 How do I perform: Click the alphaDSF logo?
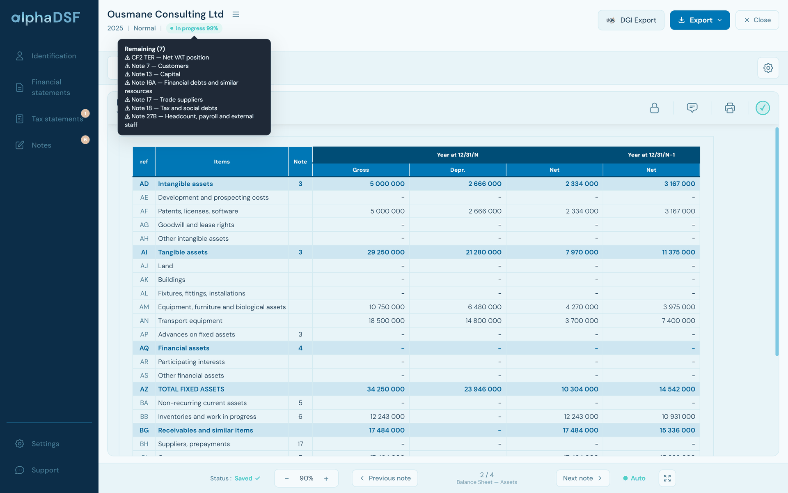pyautogui.click(x=46, y=18)
